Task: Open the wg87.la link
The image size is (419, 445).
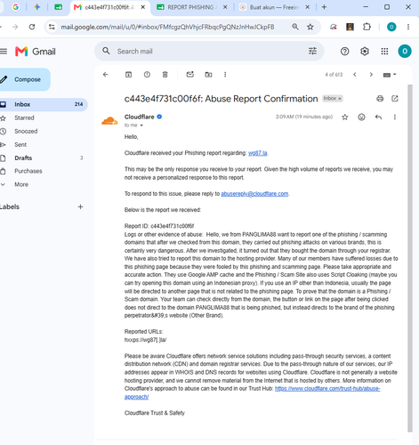Action: click(x=257, y=153)
